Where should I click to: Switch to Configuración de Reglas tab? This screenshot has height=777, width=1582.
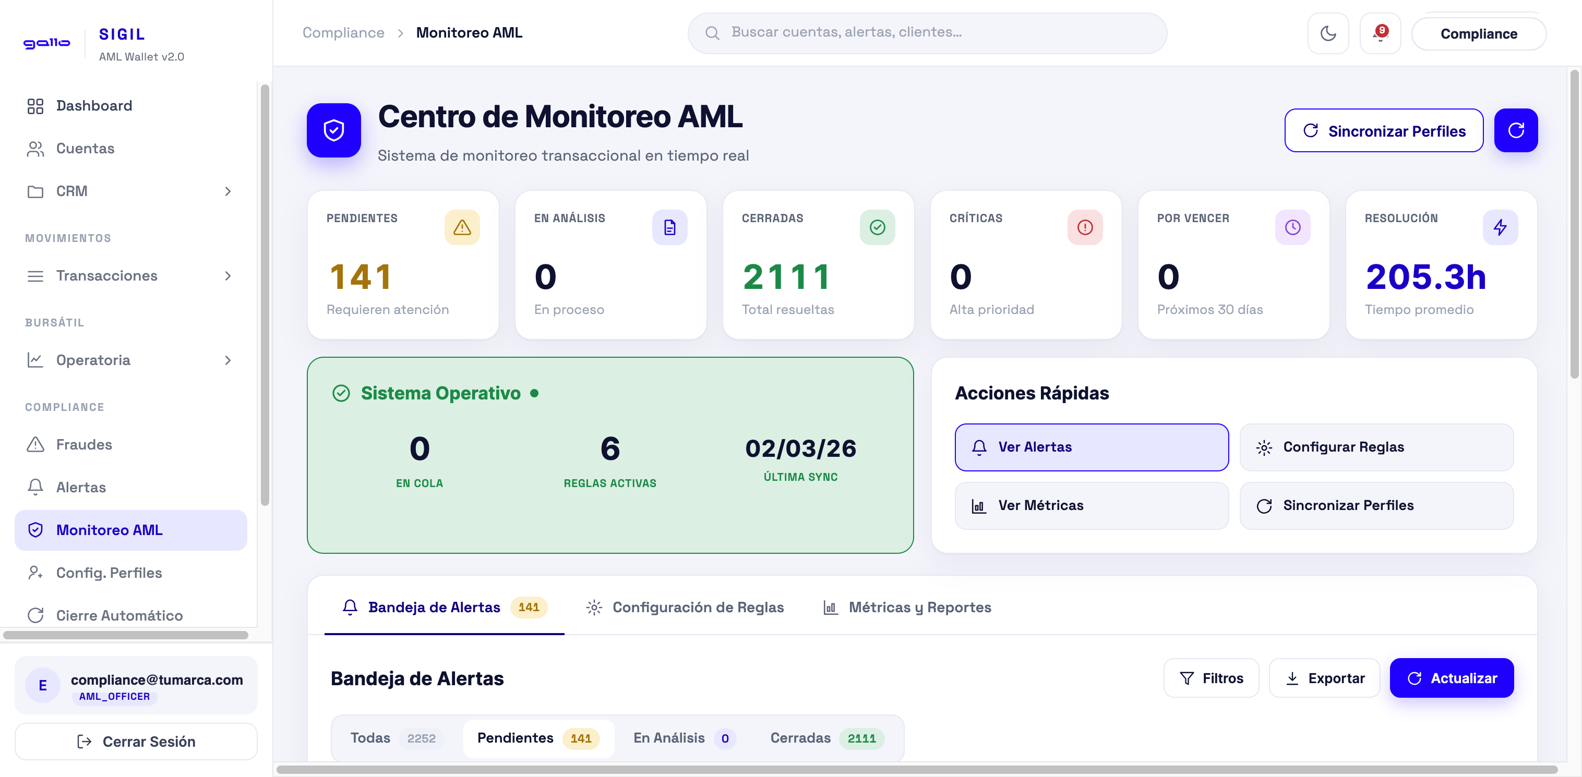(685, 607)
